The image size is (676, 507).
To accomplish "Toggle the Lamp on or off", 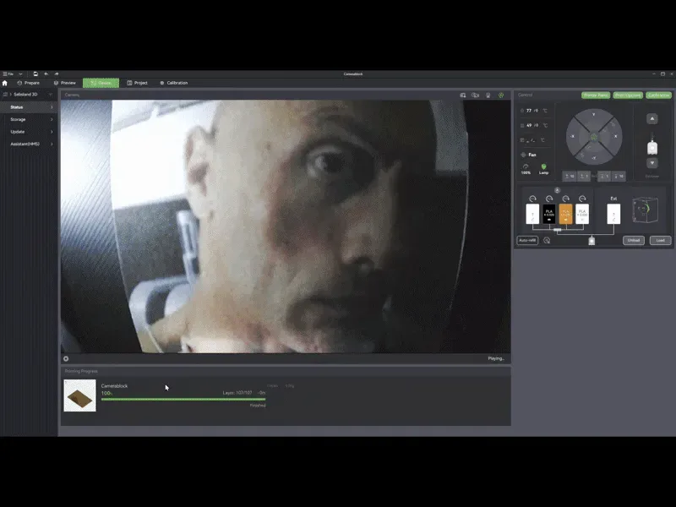I will click(543, 168).
